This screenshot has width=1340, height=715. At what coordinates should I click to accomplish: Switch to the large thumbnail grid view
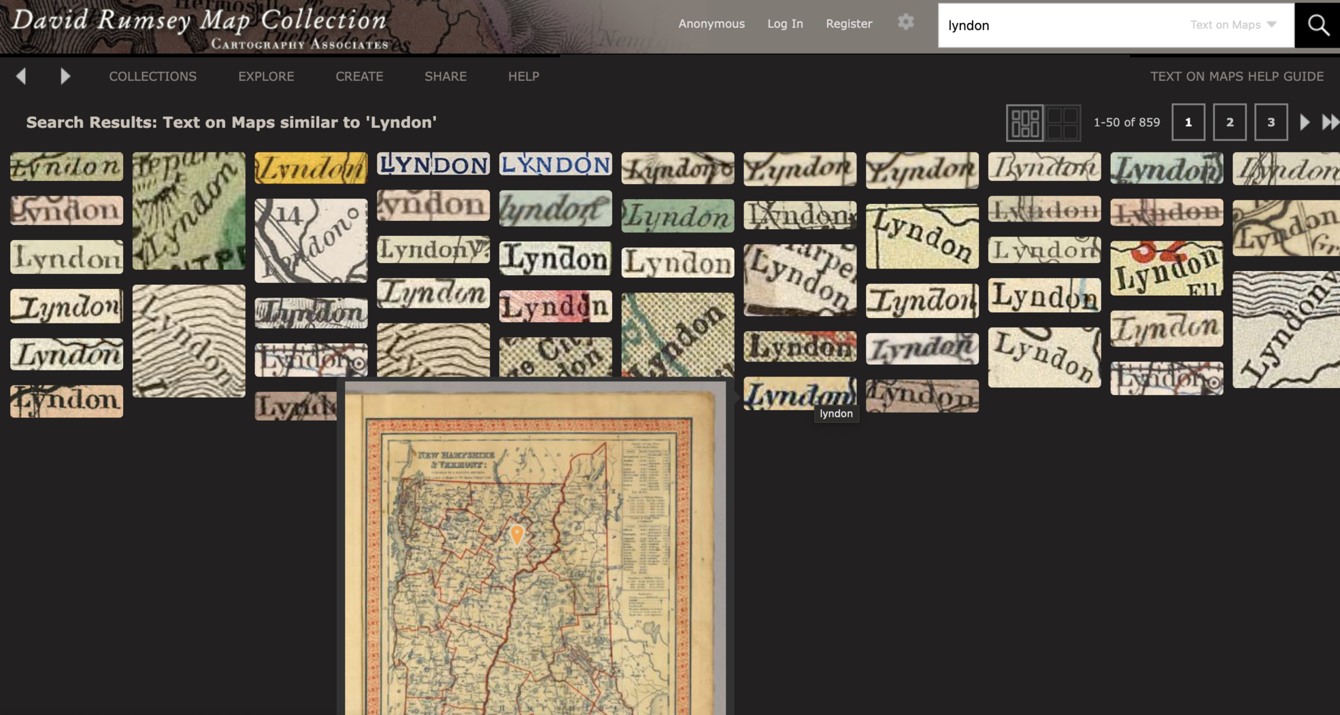coord(1063,122)
